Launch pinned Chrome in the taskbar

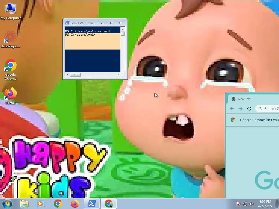(58, 204)
